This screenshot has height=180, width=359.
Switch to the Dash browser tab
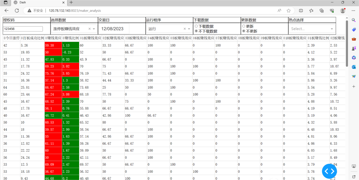39,3
